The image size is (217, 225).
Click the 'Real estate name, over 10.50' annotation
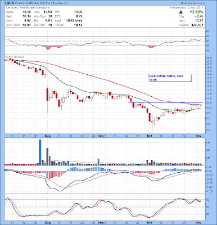click(x=170, y=78)
